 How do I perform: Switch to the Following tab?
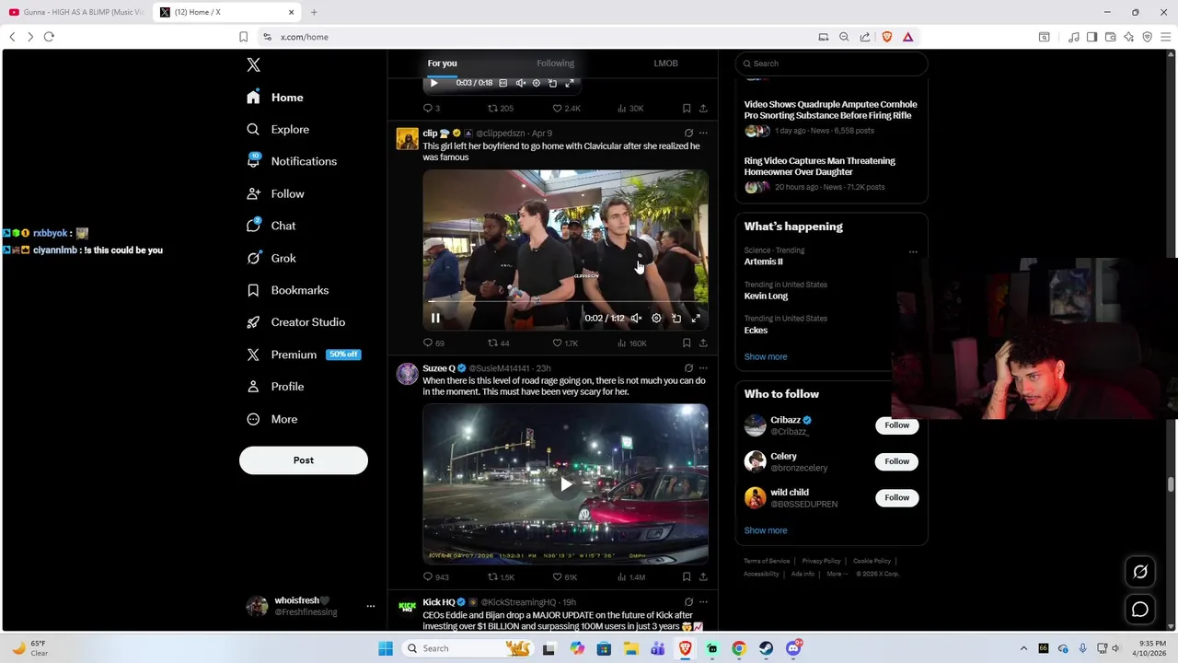tap(555, 64)
